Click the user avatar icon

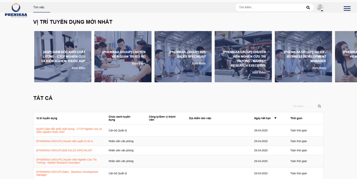tap(320, 7)
